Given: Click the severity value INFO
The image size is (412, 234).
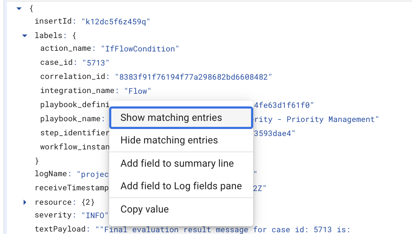Looking at the screenshot, I should [95, 215].
